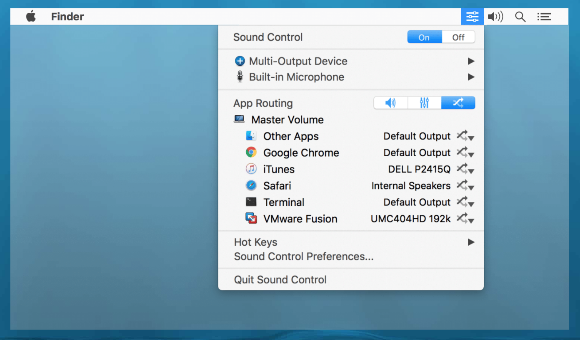Click the Google Chrome app icon

[251, 152]
